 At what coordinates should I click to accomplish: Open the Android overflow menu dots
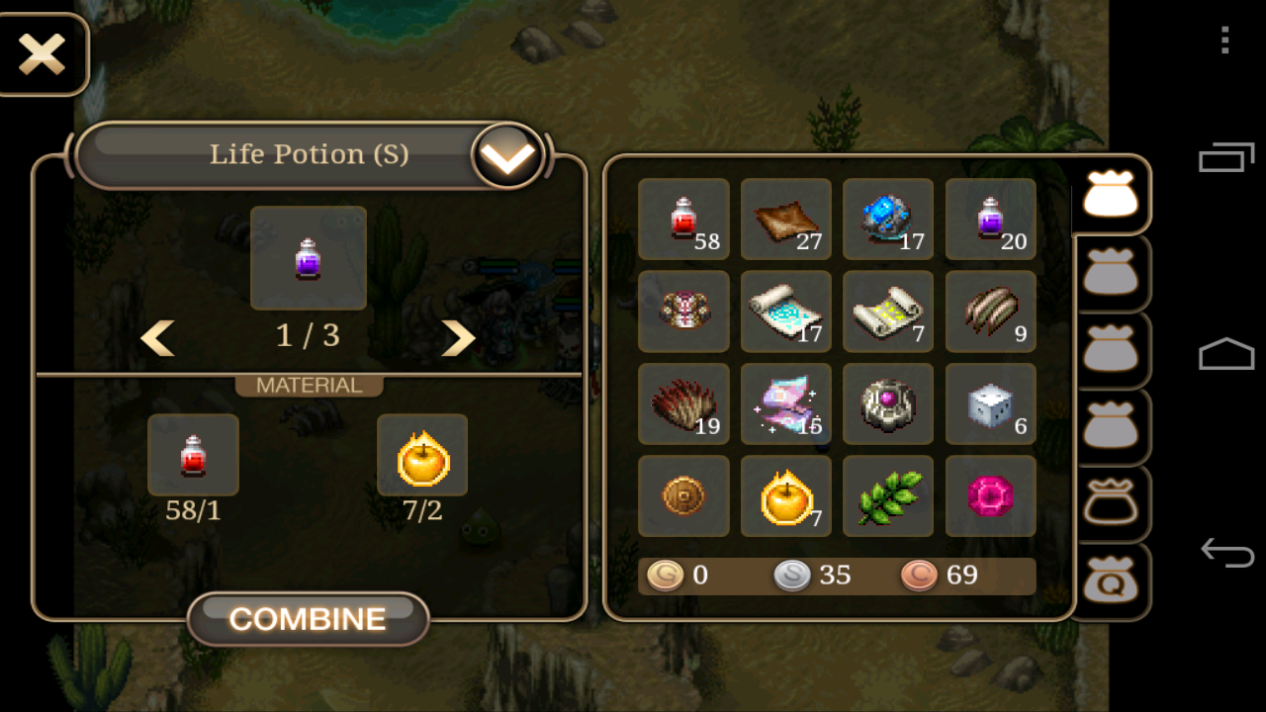1225,40
